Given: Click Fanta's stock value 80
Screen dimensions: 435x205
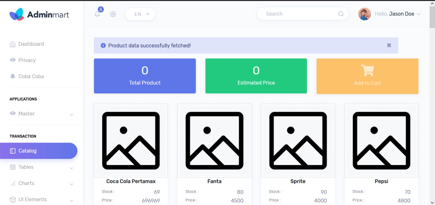Looking at the screenshot, I should click(x=240, y=192).
